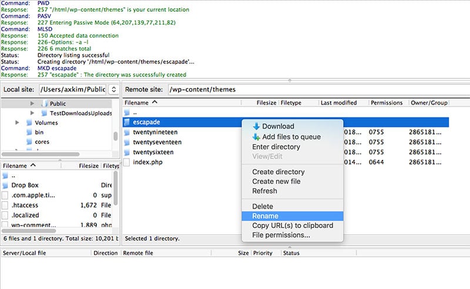Click the .htaccess file icon in local list
Screen dimensions: 470x289
6,205
